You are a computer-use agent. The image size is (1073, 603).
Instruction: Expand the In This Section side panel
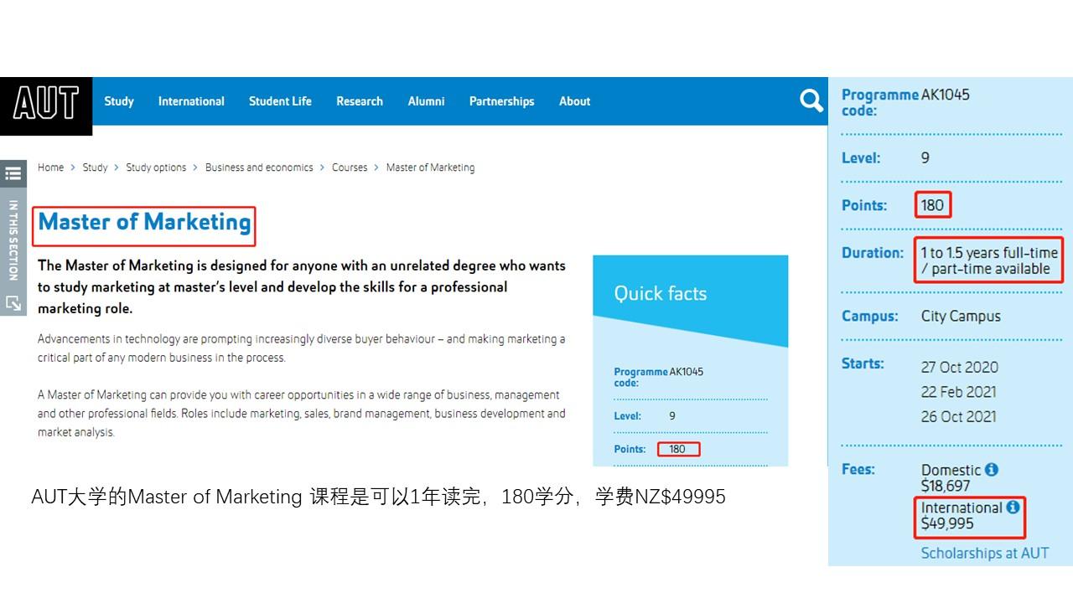[13, 240]
